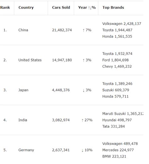This screenshot has width=149, height=164.
Task: Click Germany's cars sold figure 2,637,341
Action: coord(61,150)
